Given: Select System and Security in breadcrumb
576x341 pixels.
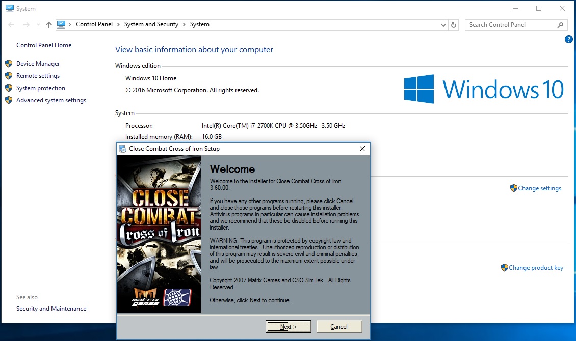Looking at the screenshot, I should [151, 24].
